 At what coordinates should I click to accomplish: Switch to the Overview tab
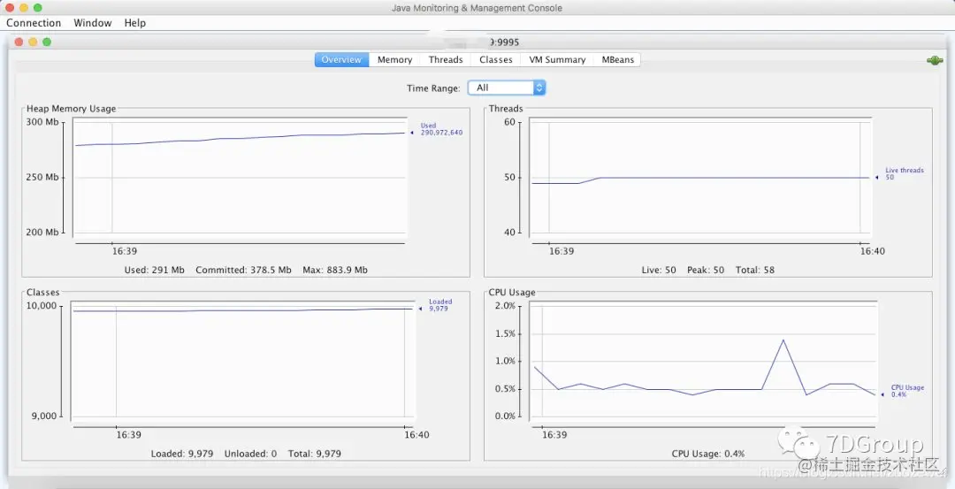click(341, 59)
